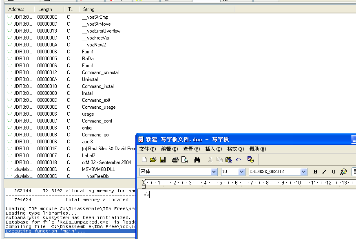Click the string icon beside Label2 row
Image resolution: width=356 pixels, height=239 pixels.
coord(9,155)
